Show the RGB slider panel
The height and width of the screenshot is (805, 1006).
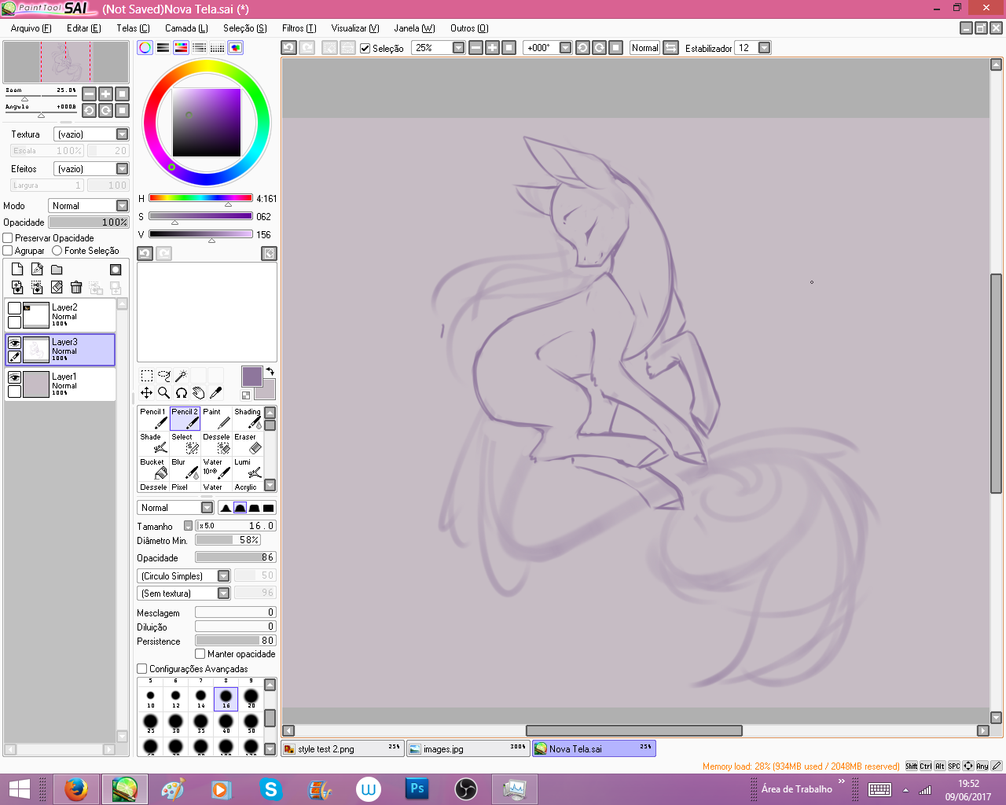pos(163,47)
